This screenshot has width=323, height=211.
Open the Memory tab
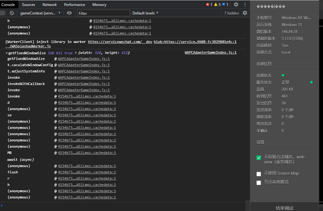(99, 4)
